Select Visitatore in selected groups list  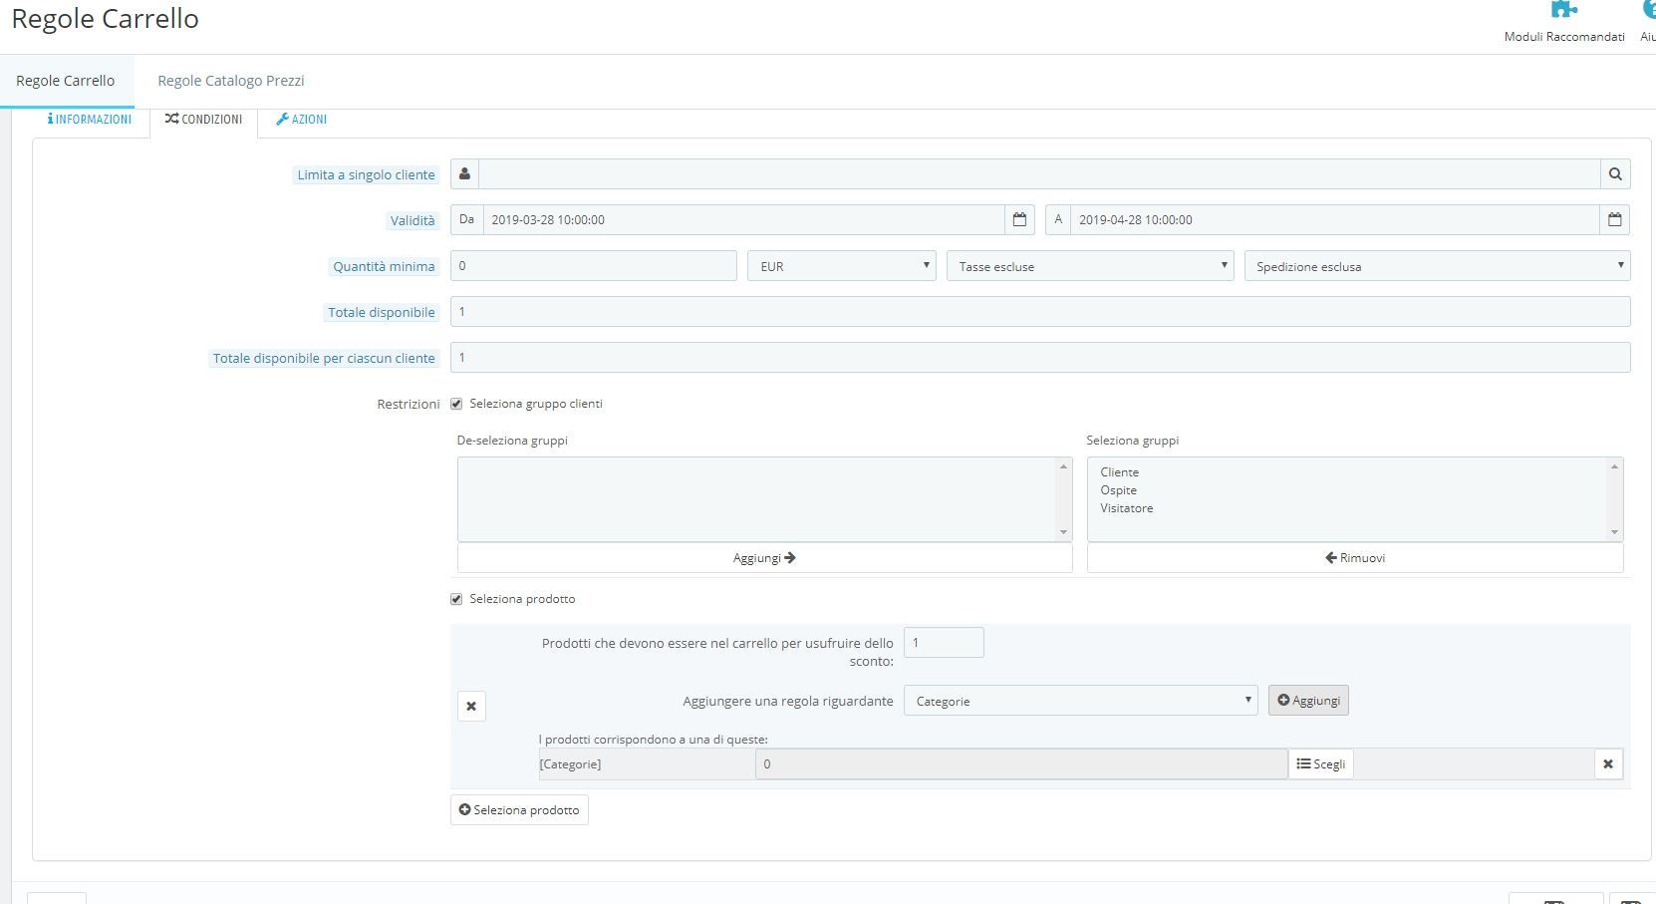(x=1127, y=508)
